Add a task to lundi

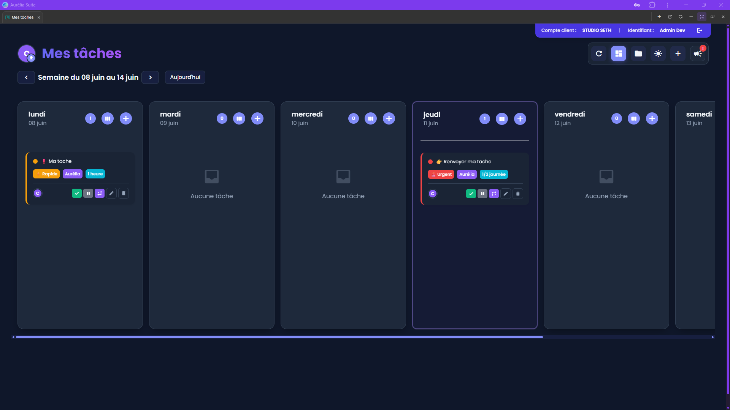point(126,118)
